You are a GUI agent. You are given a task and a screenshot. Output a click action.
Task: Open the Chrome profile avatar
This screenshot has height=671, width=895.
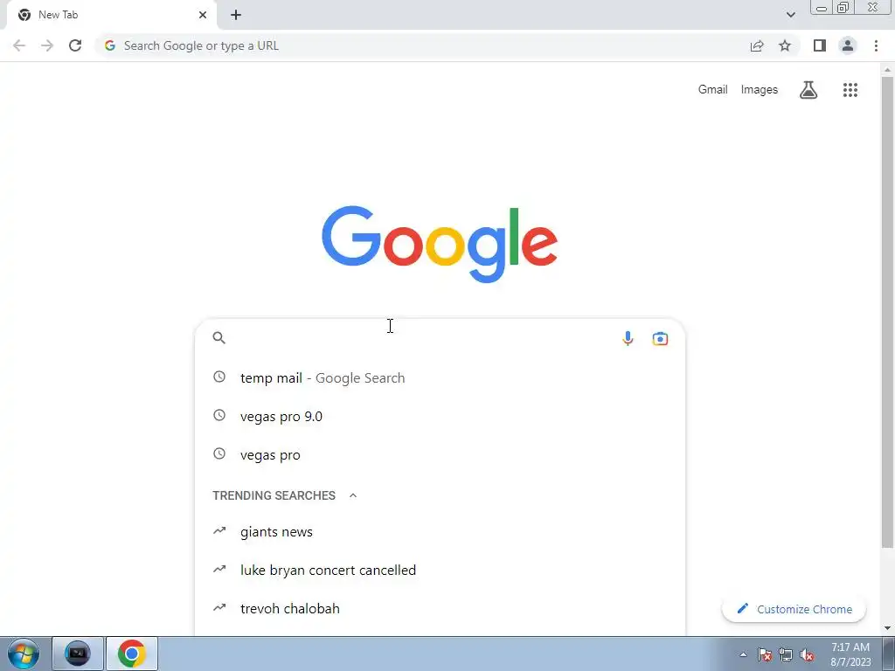coord(848,45)
